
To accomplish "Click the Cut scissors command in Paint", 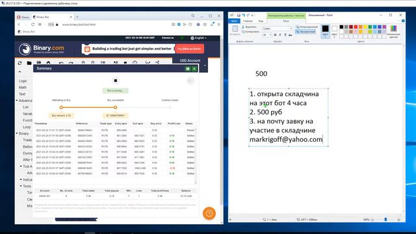I will click(x=249, y=27).
